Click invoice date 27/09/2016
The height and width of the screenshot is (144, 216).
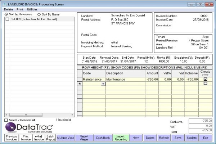coord(201,19)
